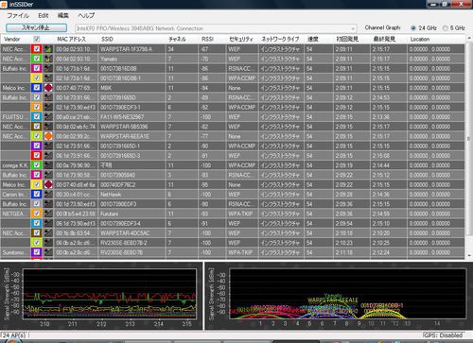Click the signal icon in the WARPSTAR-4DC5AC row
Image resolution: width=473 pixels, height=343 pixels.
[48, 233]
